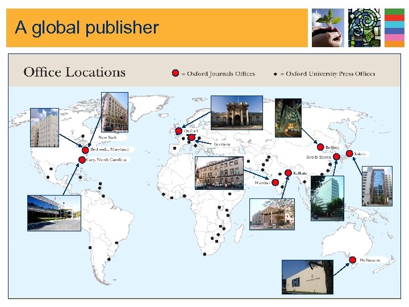Click the stained glass spiral header image

click(364, 28)
